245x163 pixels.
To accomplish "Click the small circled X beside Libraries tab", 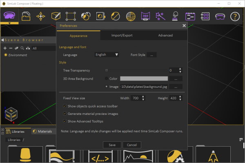I will click(x=3, y=130).
